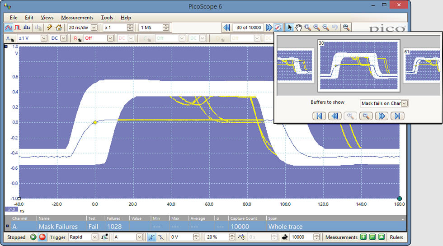Open Channel B options button
The width and height of the screenshot is (443, 246).
[77, 38]
